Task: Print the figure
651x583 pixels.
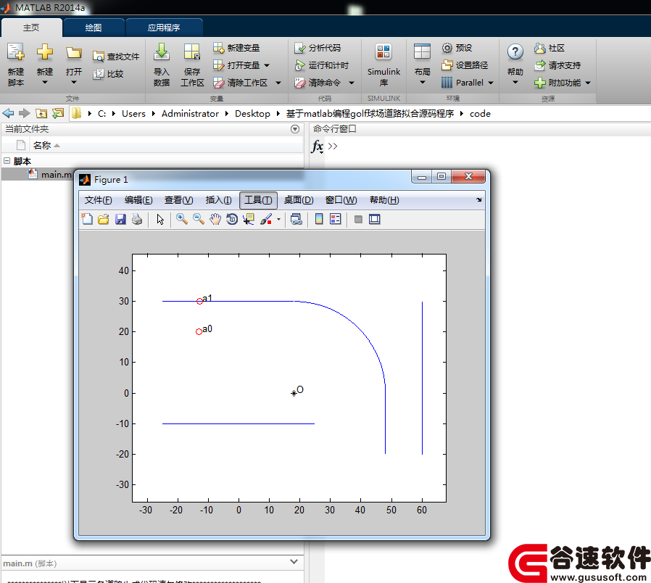Action: coord(137,219)
